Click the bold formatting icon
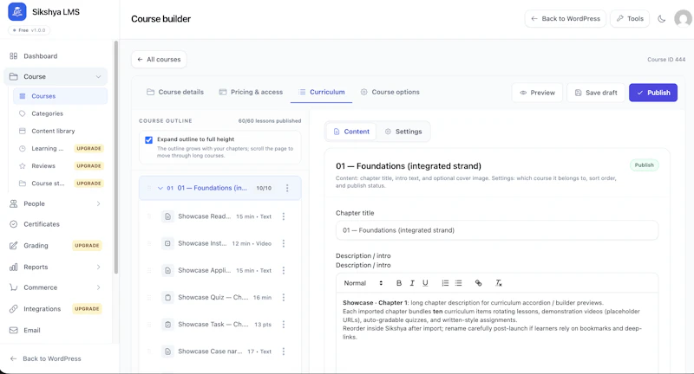The height and width of the screenshot is (374, 694). click(x=399, y=283)
